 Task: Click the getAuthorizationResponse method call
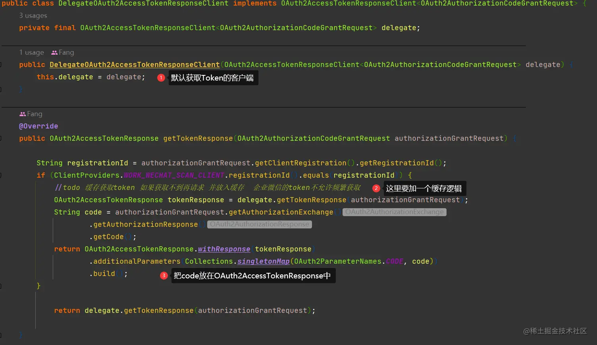(146, 224)
